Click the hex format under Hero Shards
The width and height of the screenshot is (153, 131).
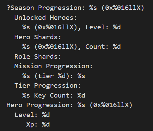point(57,47)
